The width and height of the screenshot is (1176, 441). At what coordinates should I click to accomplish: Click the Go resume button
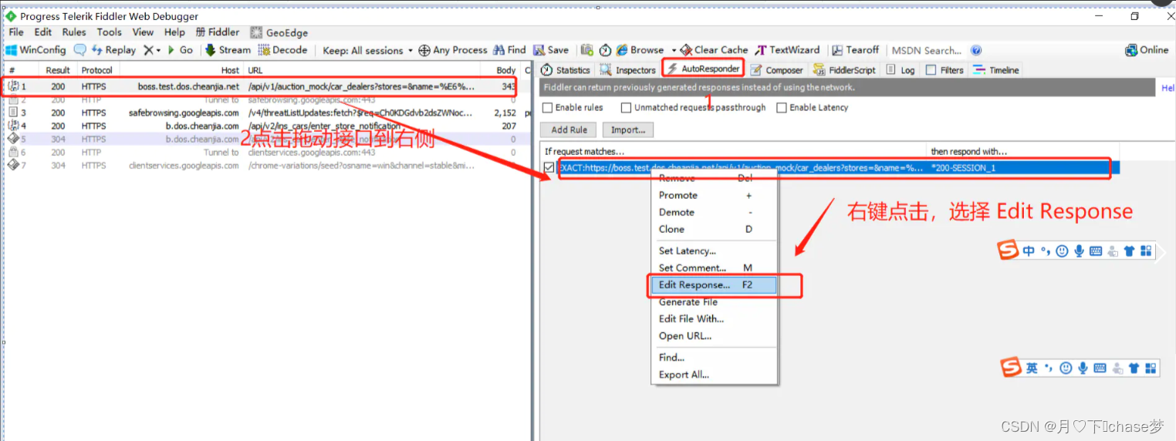click(x=181, y=50)
